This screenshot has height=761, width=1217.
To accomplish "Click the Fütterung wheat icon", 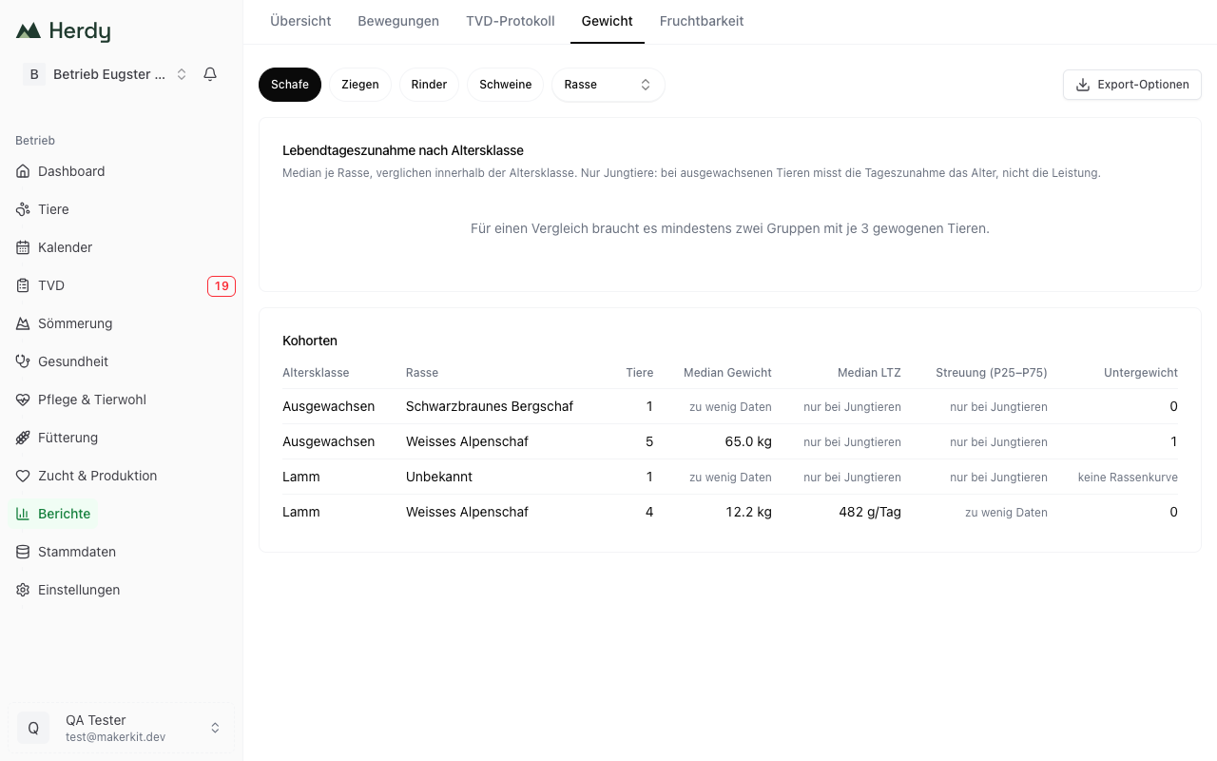I will tap(24, 438).
